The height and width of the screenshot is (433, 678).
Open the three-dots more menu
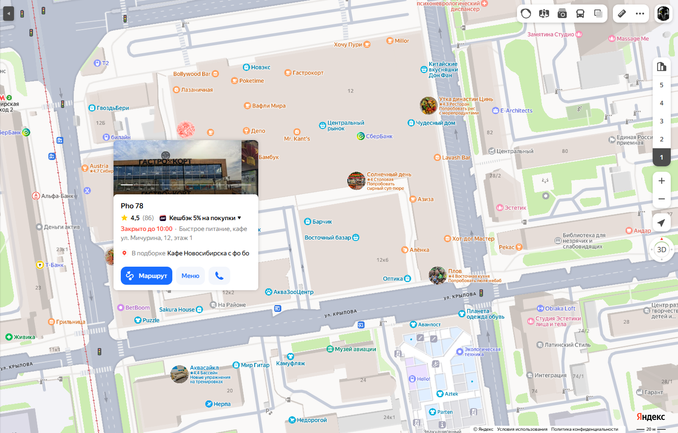pyautogui.click(x=640, y=14)
